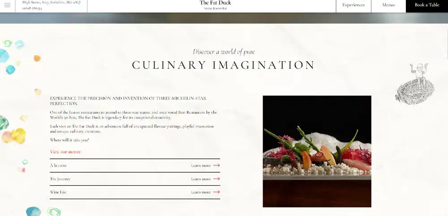Open the Menus navigation item
Screen dimensions: 448x216
[388, 5]
